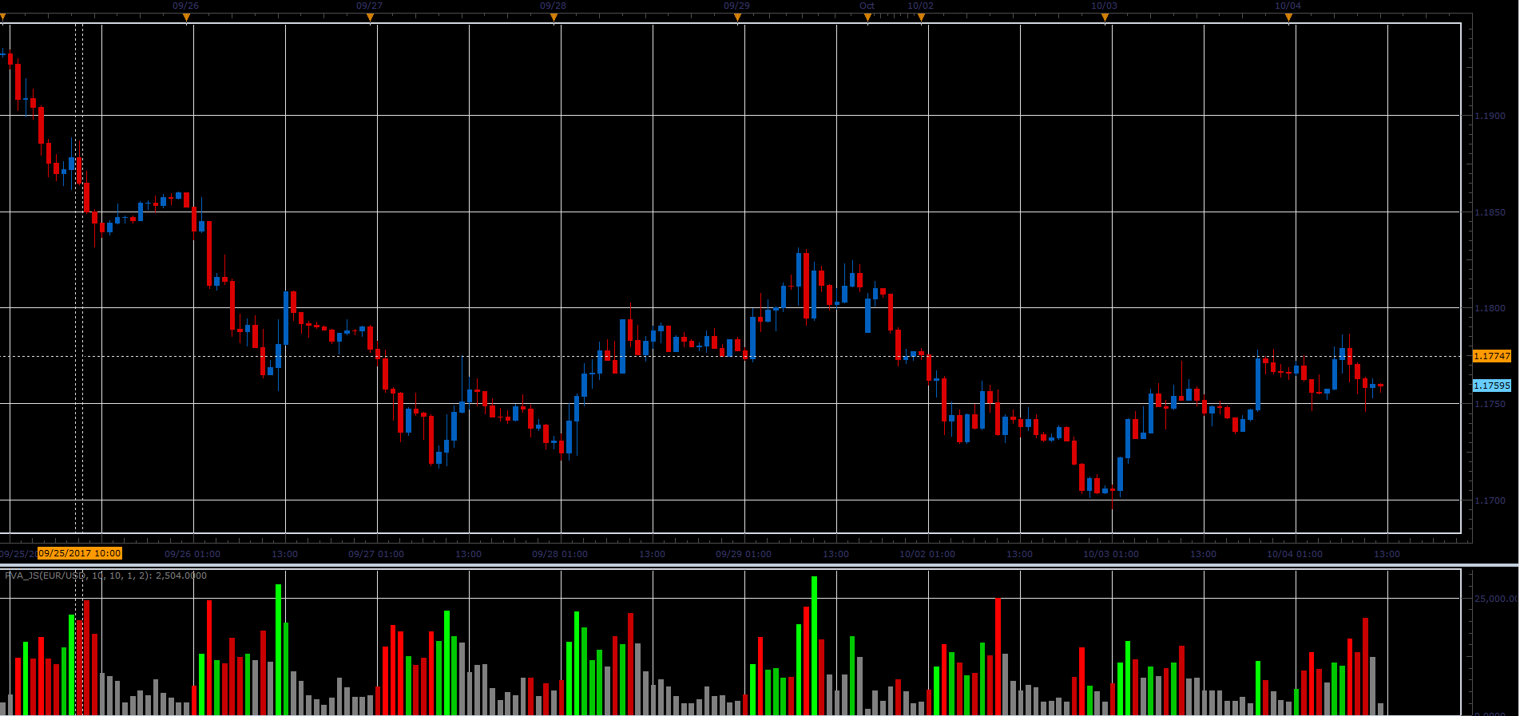
Task: Click the 09/29 day marker triangle
Action: pos(737,18)
